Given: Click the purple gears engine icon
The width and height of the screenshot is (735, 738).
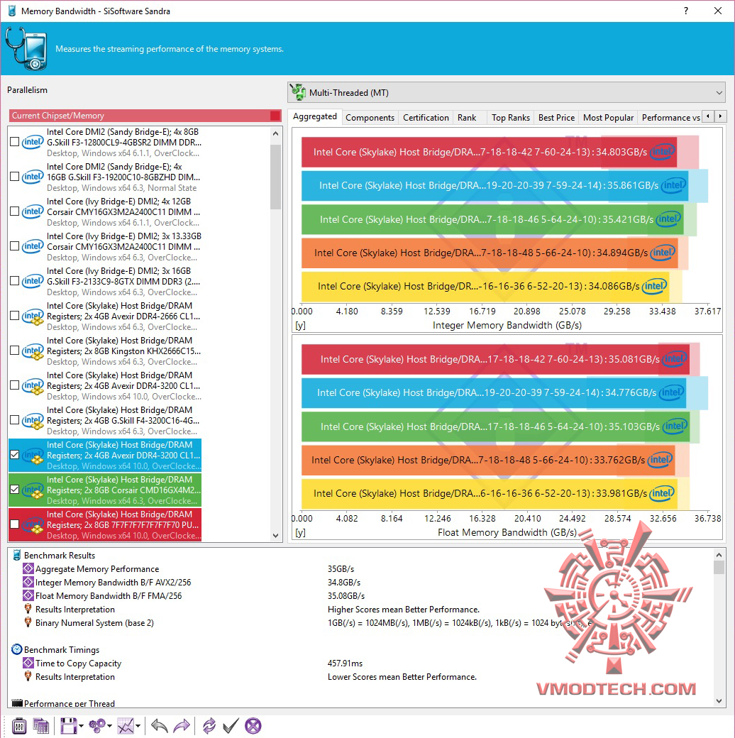Looking at the screenshot, I should coord(97,726).
